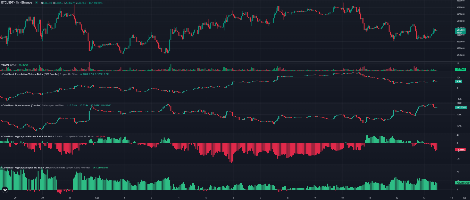Viewport: 470px width, 200px height.
Task: Click the 65200.0 price axis label
Action: pos(460,8)
